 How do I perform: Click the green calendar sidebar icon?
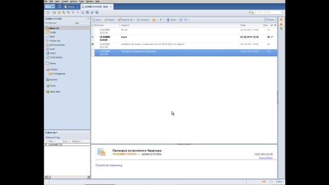[281, 29]
